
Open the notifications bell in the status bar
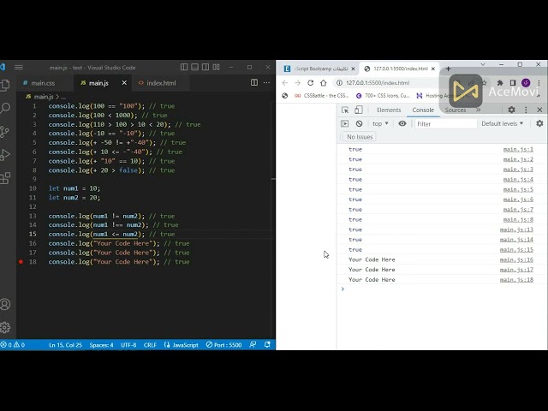tap(267, 345)
